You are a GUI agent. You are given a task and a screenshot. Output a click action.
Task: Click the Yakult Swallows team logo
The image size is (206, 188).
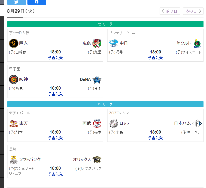197,43
